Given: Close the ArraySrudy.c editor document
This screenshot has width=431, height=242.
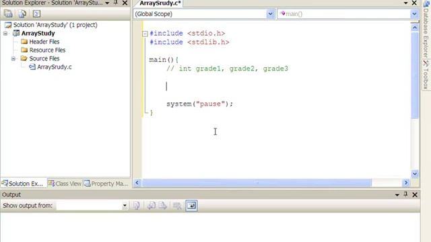Looking at the screenshot, I should coord(414,3).
